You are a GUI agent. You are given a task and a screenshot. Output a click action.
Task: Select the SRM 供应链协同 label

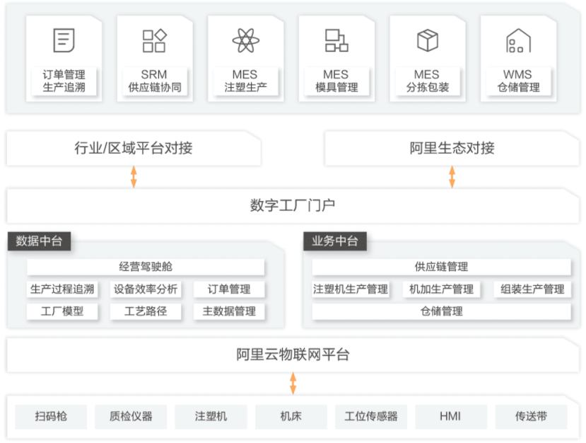pyautogui.click(x=155, y=81)
